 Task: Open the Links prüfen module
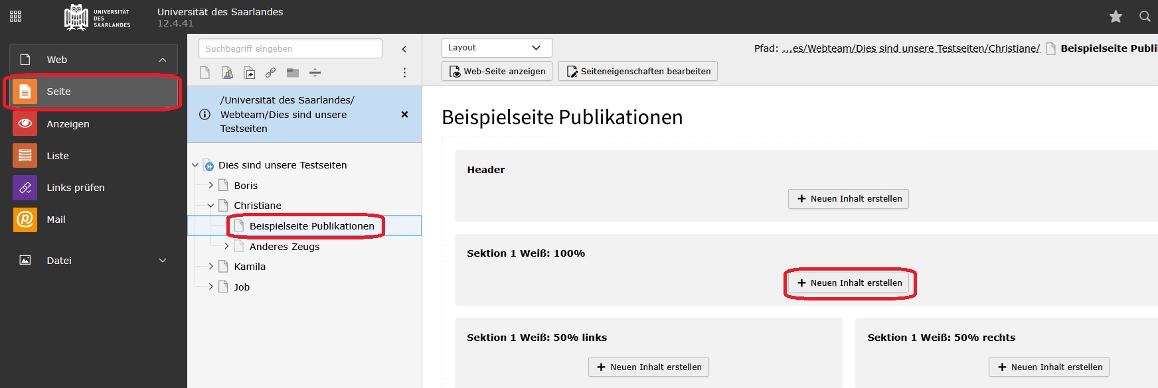[75, 188]
